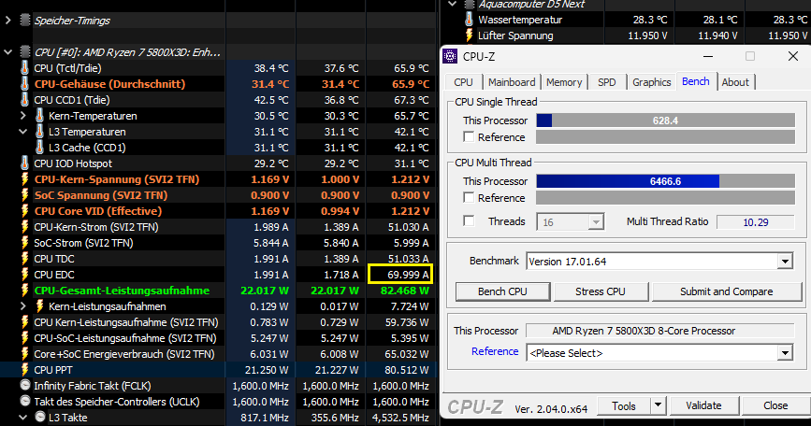Open the Mainboard tab
The width and height of the screenshot is (811, 426).
[512, 82]
